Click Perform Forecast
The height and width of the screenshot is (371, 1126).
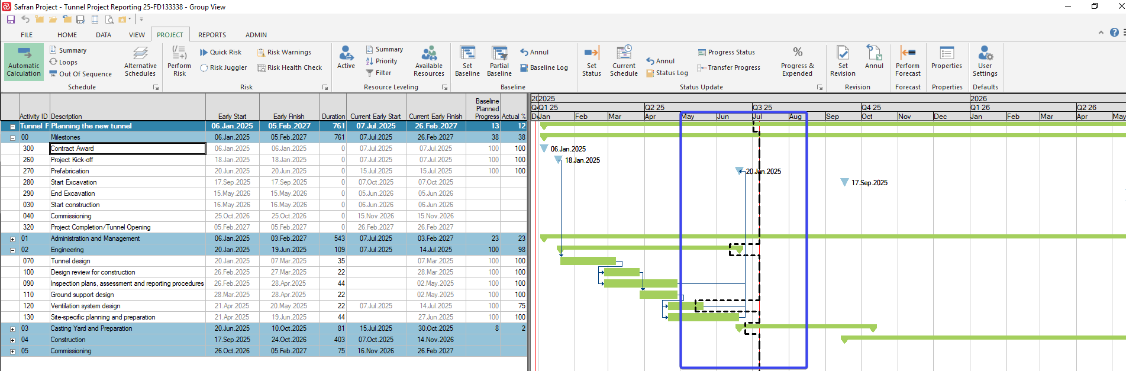click(x=908, y=62)
